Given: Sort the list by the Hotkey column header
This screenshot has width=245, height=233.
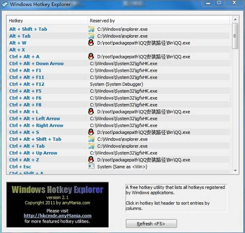Looking at the screenshot, I should (47, 20).
